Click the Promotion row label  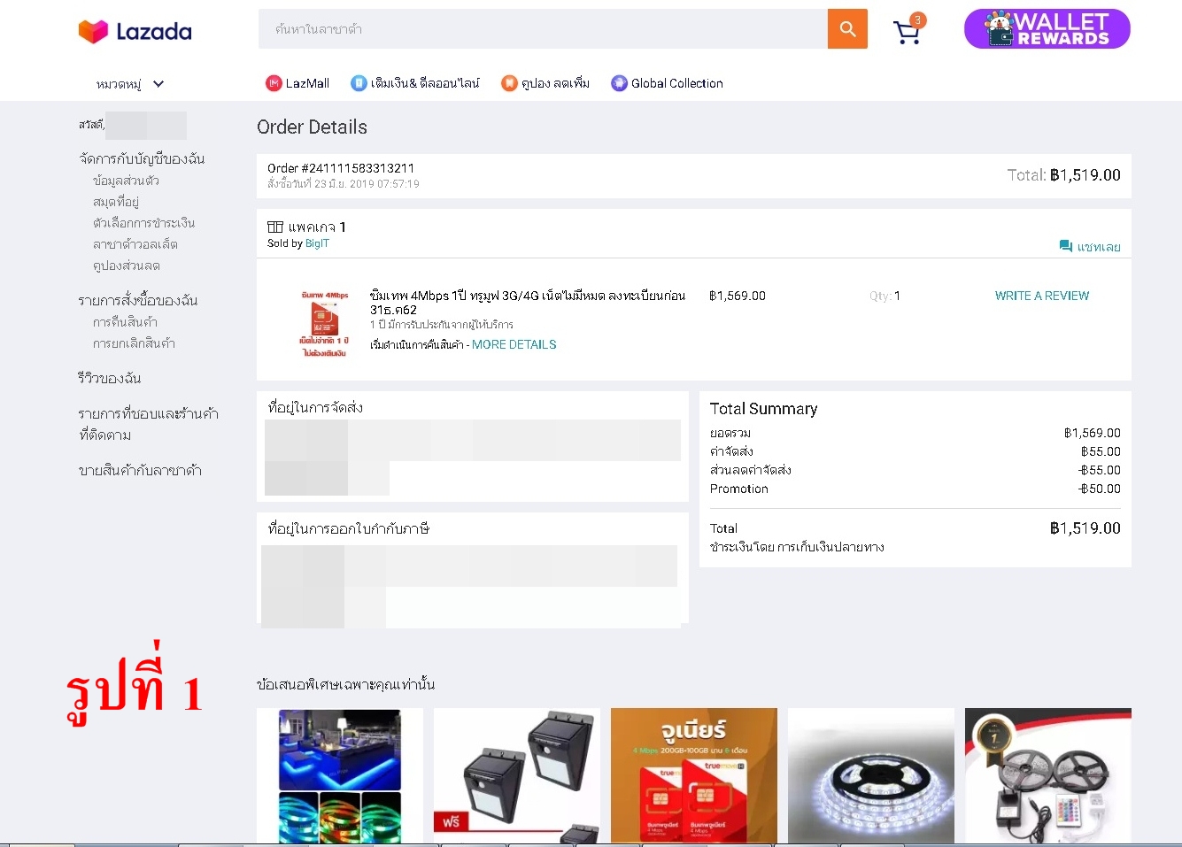pyautogui.click(x=739, y=489)
